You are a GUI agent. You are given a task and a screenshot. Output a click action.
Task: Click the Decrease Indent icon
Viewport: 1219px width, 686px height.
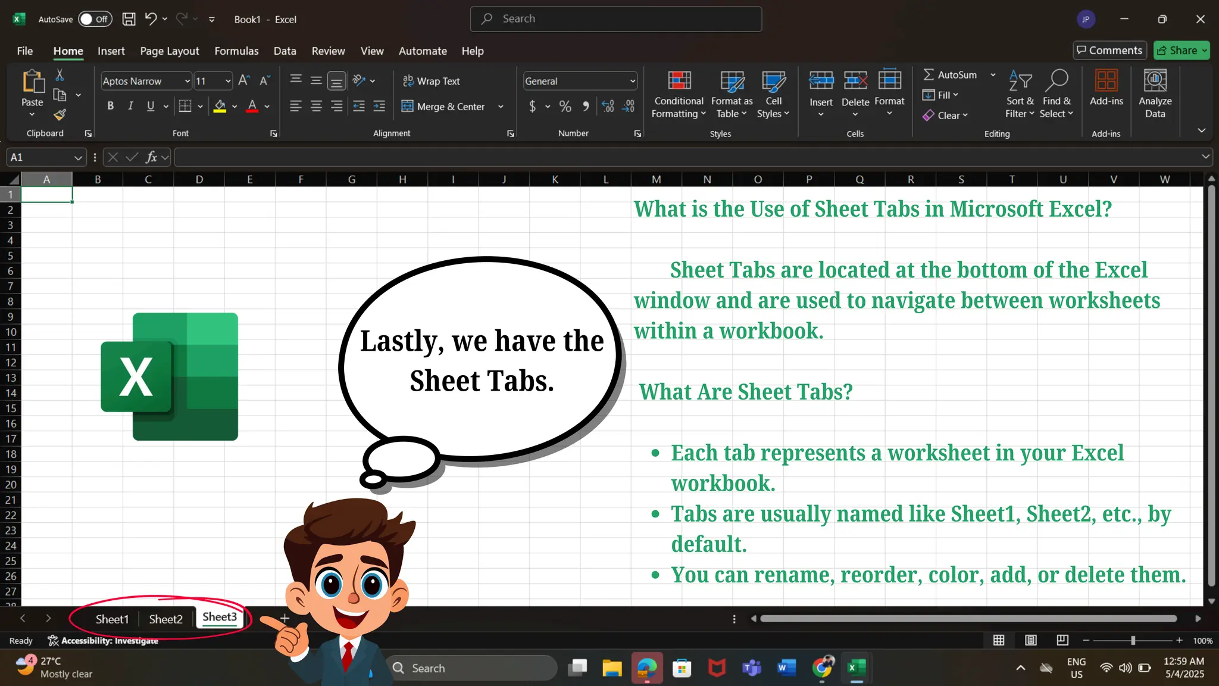coord(359,106)
